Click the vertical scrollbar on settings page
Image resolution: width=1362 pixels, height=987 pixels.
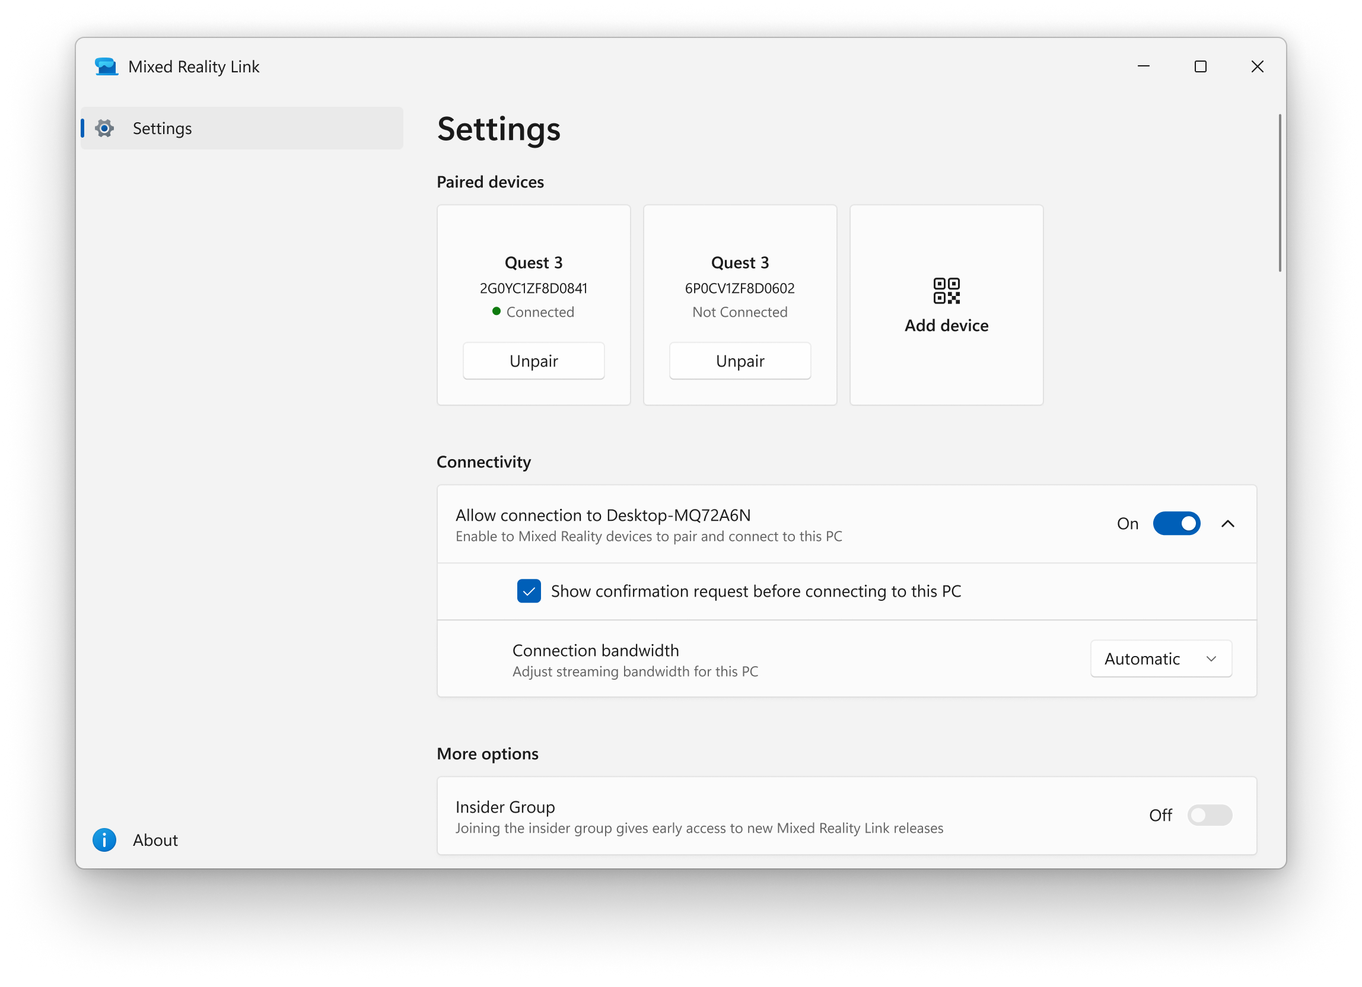(x=1279, y=193)
